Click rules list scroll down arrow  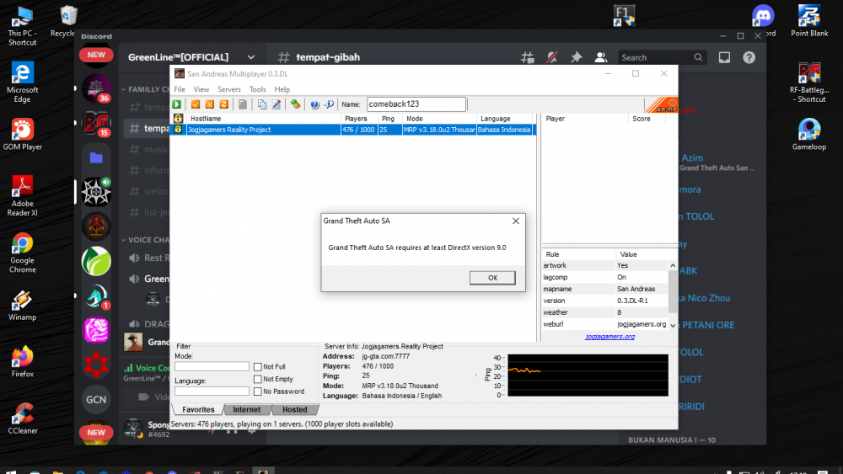click(673, 325)
